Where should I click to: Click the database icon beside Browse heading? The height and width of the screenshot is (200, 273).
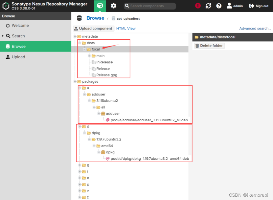[x=80, y=18]
